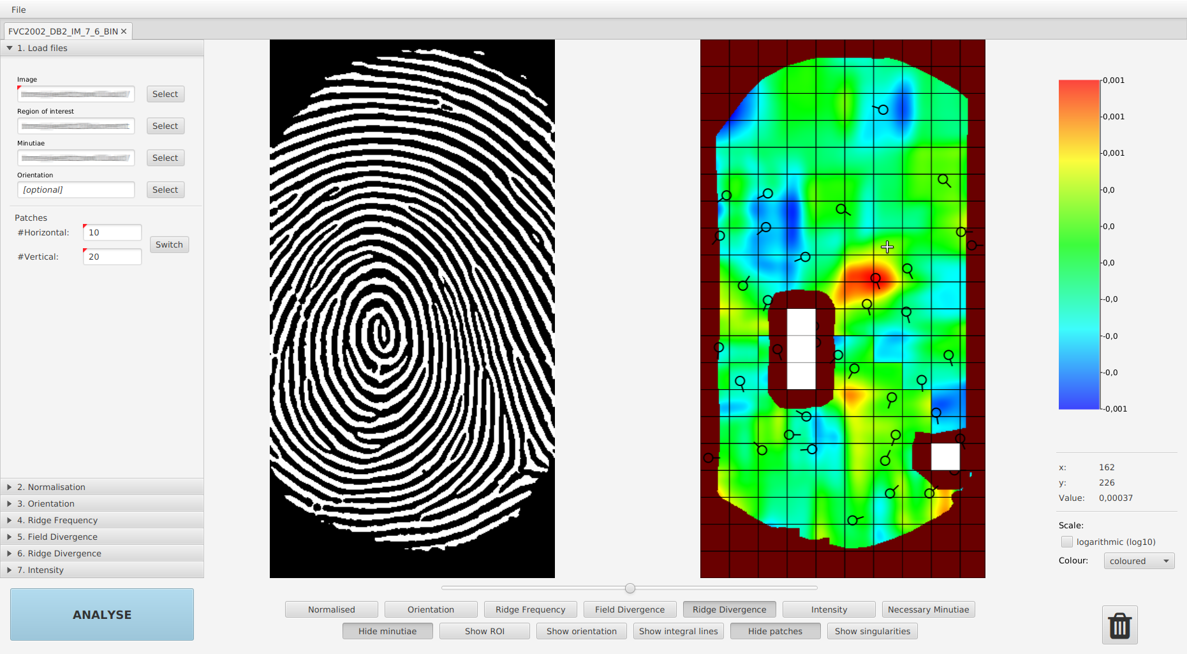Click the trash bin delete icon

pyautogui.click(x=1120, y=625)
